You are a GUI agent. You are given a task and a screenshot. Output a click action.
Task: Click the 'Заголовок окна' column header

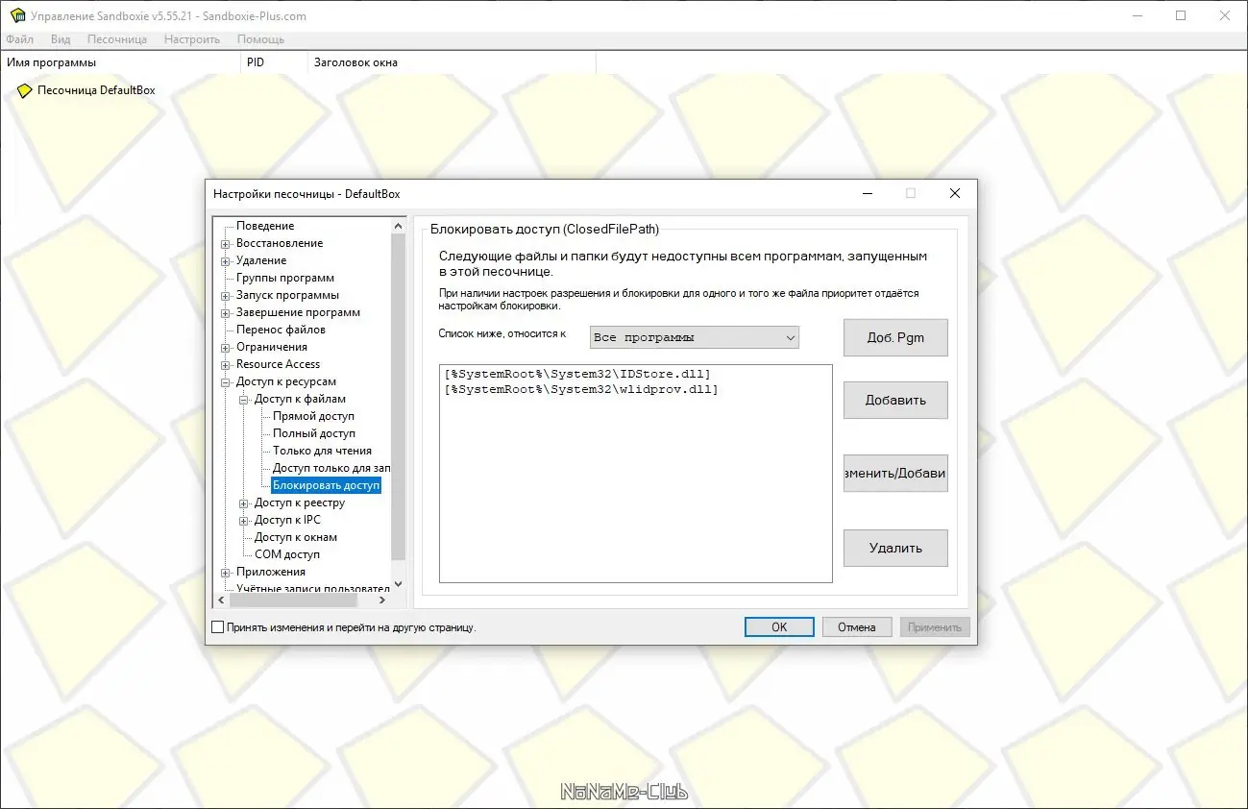click(x=452, y=62)
